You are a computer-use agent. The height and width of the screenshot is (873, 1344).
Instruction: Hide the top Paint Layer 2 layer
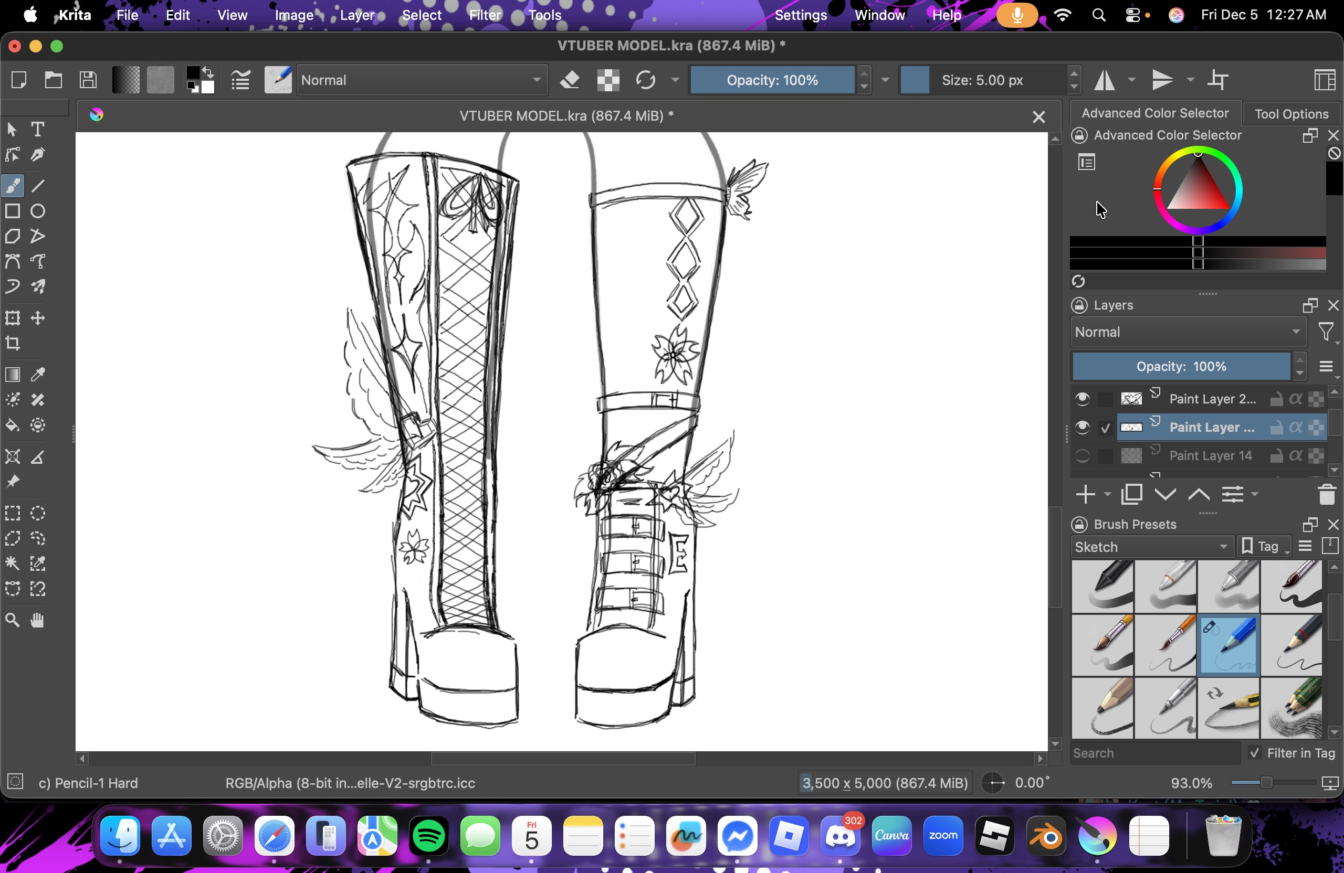coord(1082,399)
